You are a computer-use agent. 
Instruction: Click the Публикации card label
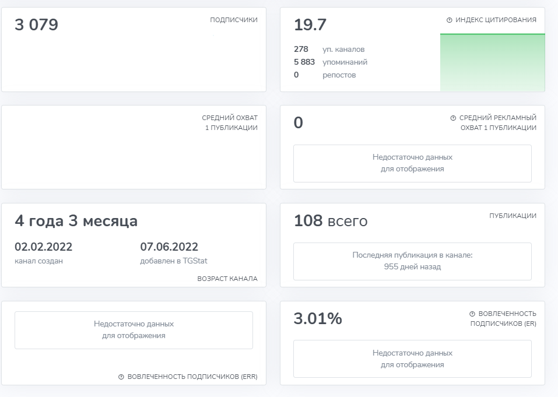(x=513, y=216)
